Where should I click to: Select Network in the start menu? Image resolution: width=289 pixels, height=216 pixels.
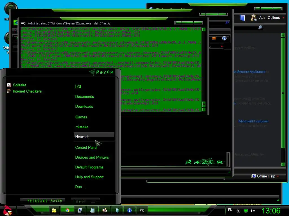94,137
